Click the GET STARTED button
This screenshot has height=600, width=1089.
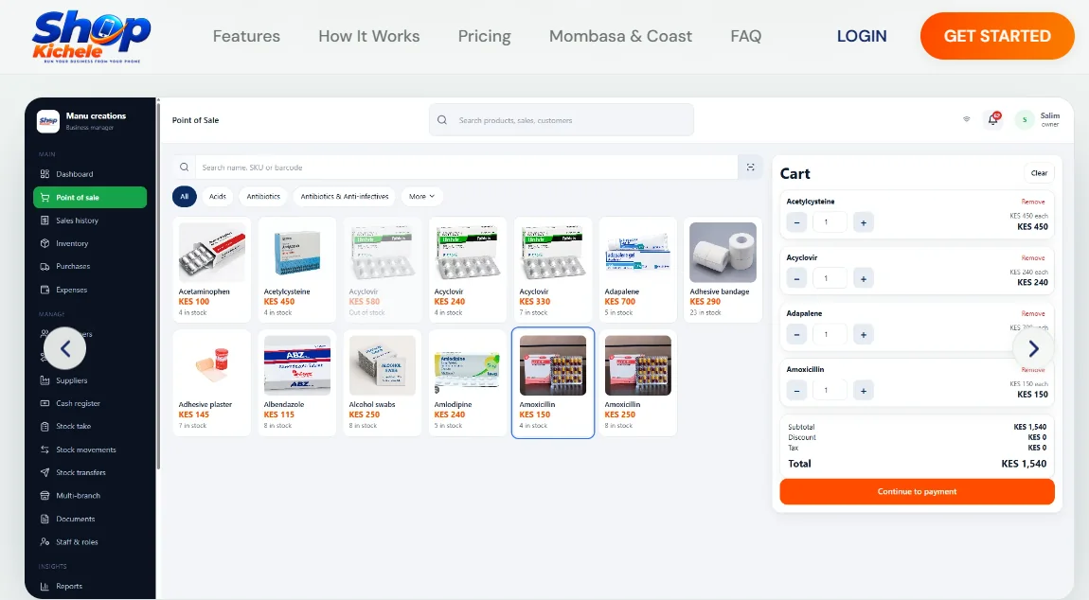tap(996, 36)
